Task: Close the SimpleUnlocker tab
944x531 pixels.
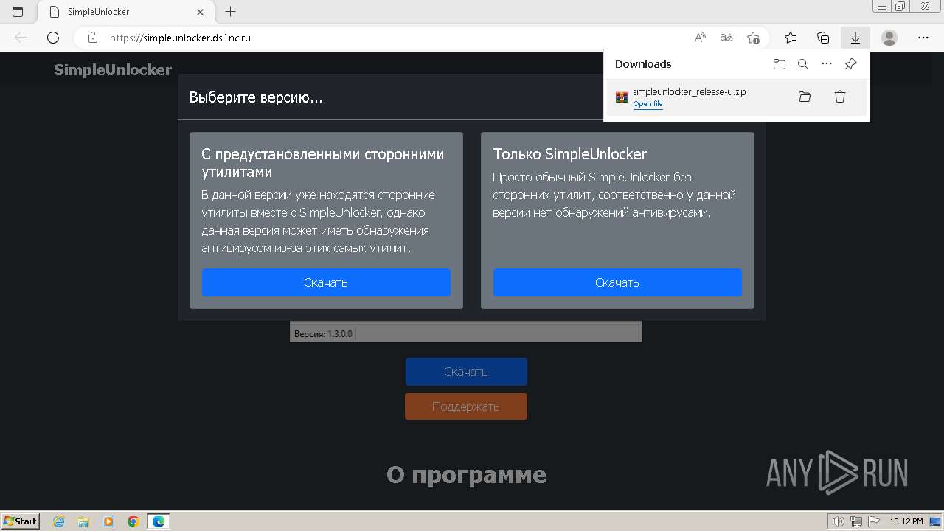Action: (201, 12)
